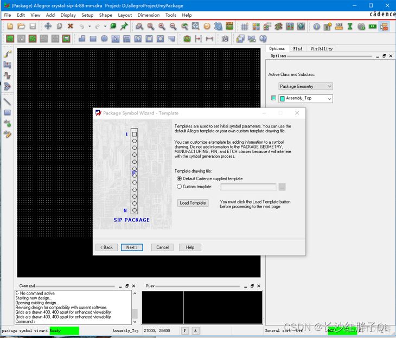
Task: Select Default Cadence supplied template radio
Action: pyautogui.click(x=180, y=178)
